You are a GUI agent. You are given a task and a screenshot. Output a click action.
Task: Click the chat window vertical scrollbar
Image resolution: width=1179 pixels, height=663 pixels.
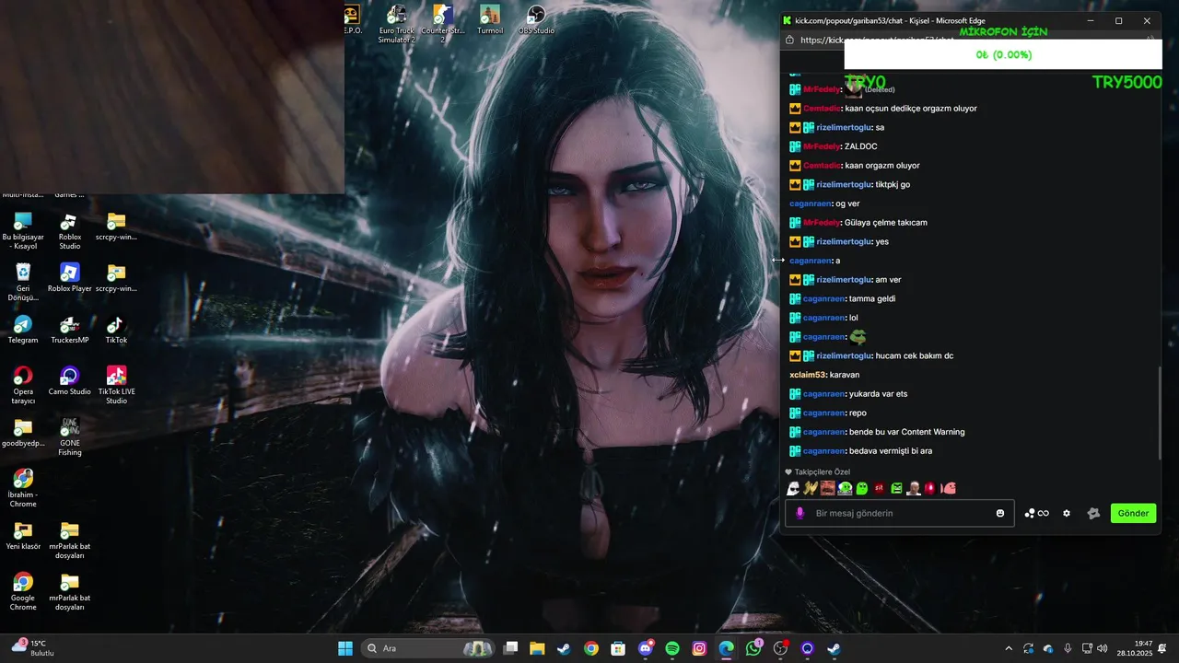[x=1160, y=413]
